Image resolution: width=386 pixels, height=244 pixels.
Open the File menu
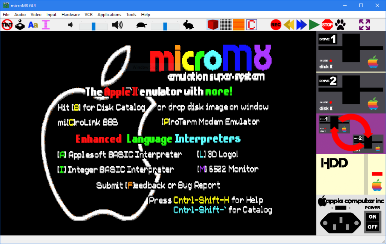(6, 15)
